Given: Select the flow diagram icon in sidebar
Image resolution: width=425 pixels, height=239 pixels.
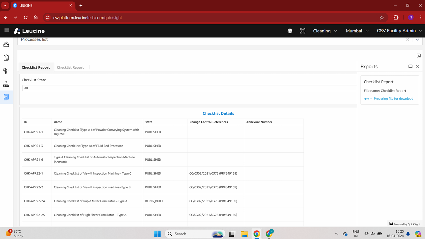Looking at the screenshot, I should [6, 71].
